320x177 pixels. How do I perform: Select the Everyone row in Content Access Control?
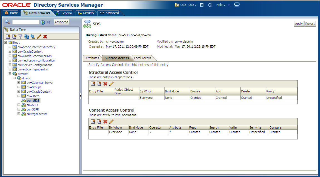(x=193, y=132)
